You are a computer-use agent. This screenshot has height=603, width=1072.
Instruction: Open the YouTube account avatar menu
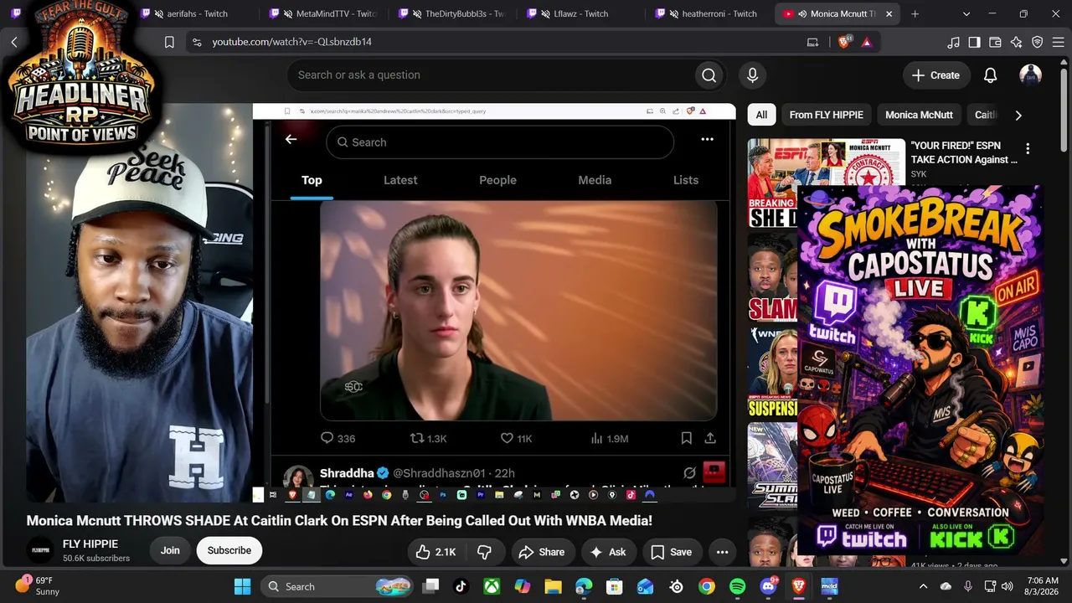pos(1030,75)
